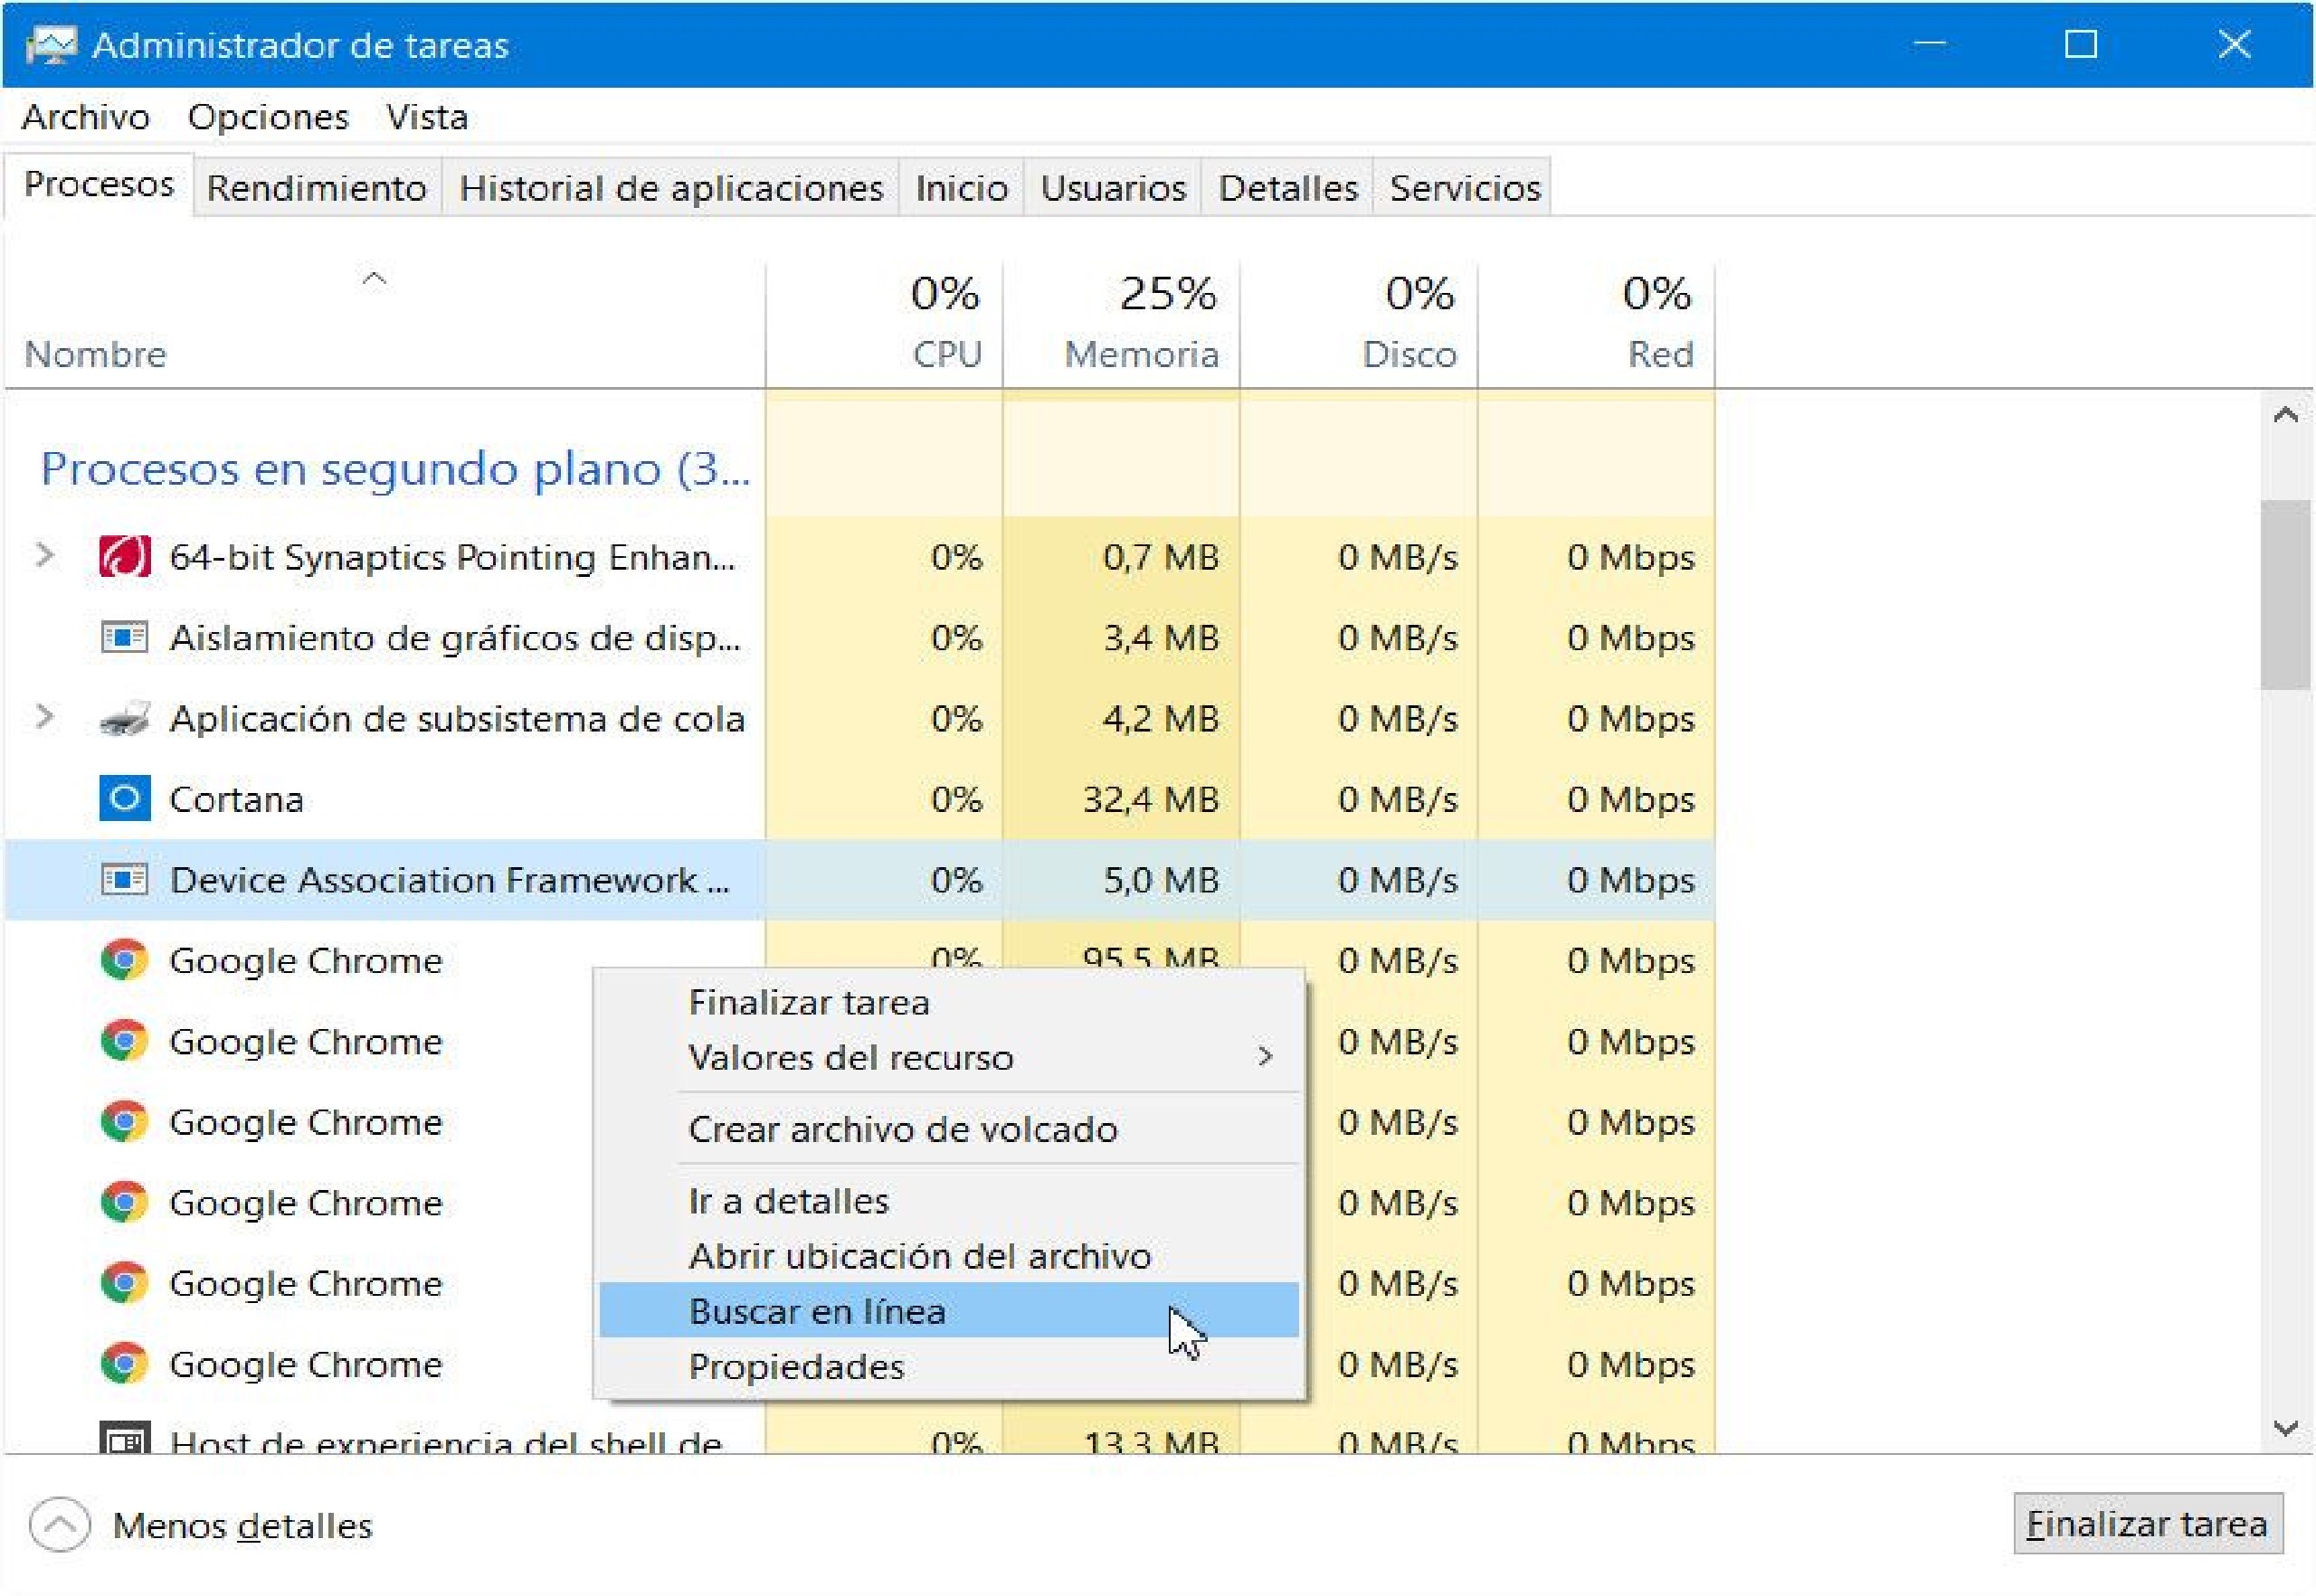Click the Device Association Framework icon
2316x1596 pixels.
point(124,880)
